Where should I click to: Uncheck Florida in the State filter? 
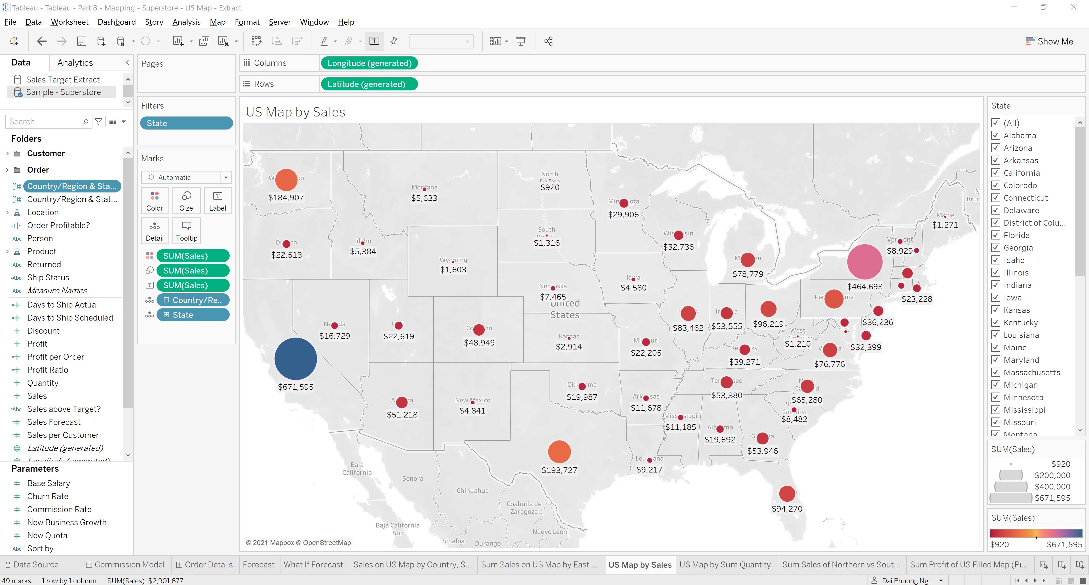(x=996, y=235)
